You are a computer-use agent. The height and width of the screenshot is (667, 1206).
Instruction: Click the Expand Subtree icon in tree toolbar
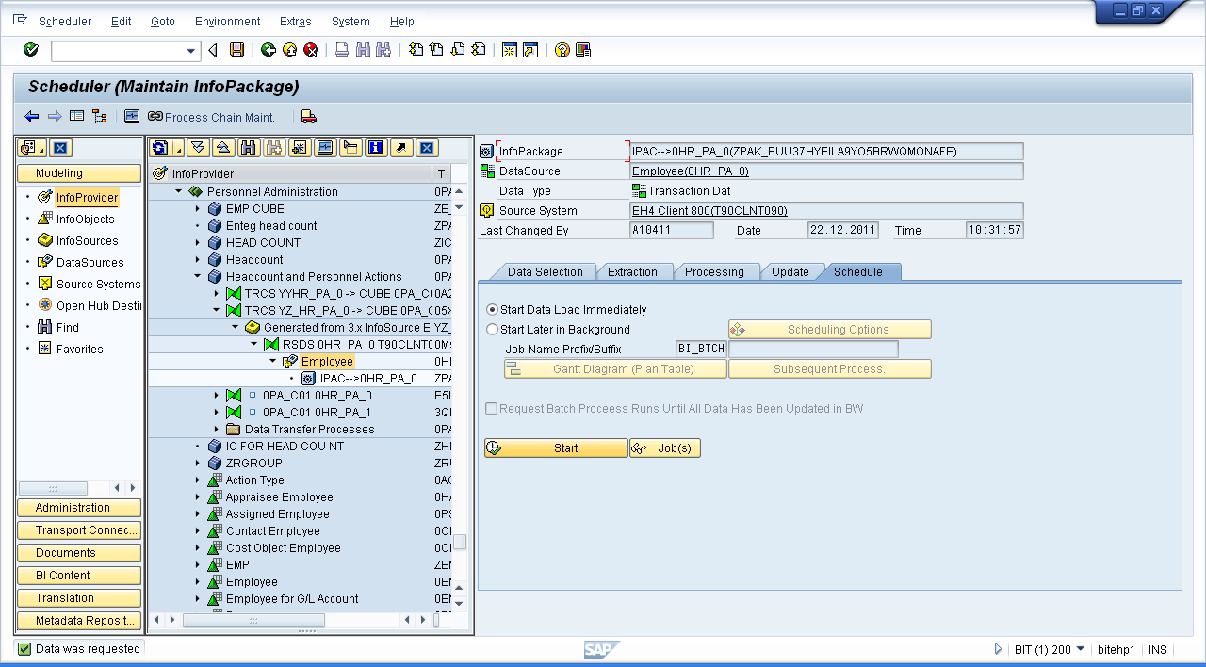pyautogui.click(x=197, y=148)
